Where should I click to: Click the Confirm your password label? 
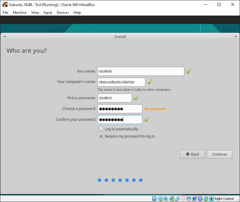click(x=76, y=120)
